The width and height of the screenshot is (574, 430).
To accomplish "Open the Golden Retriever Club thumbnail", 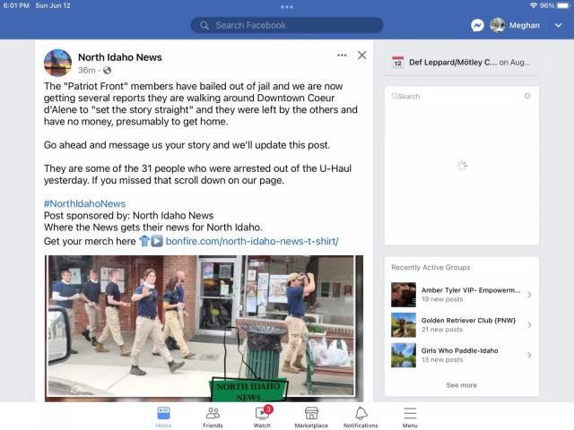I will [x=404, y=324].
